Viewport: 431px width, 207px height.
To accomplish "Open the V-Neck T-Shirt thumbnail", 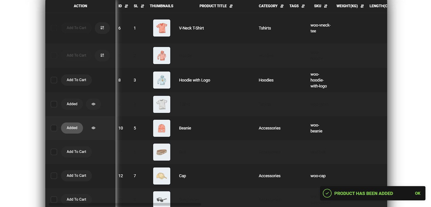I will [x=162, y=28].
